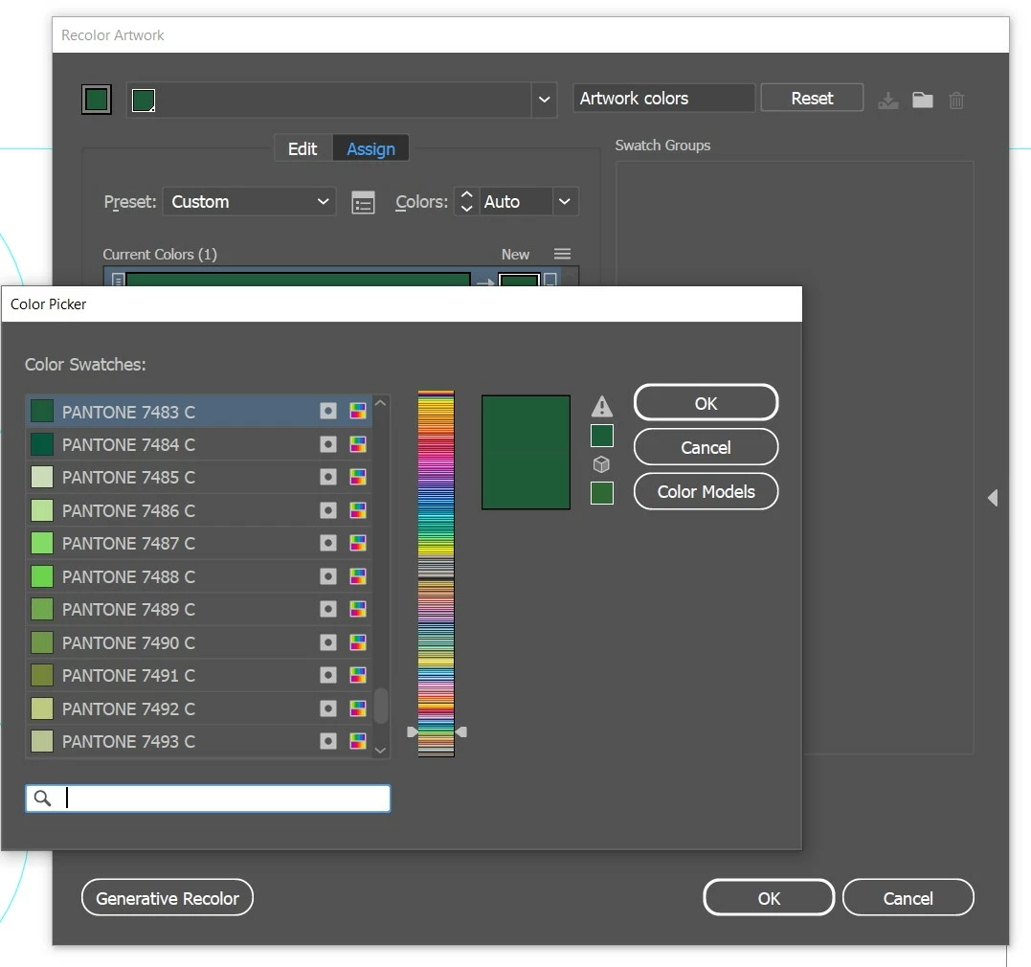Click the Reset button
The height and width of the screenshot is (967, 1031).
[812, 98]
